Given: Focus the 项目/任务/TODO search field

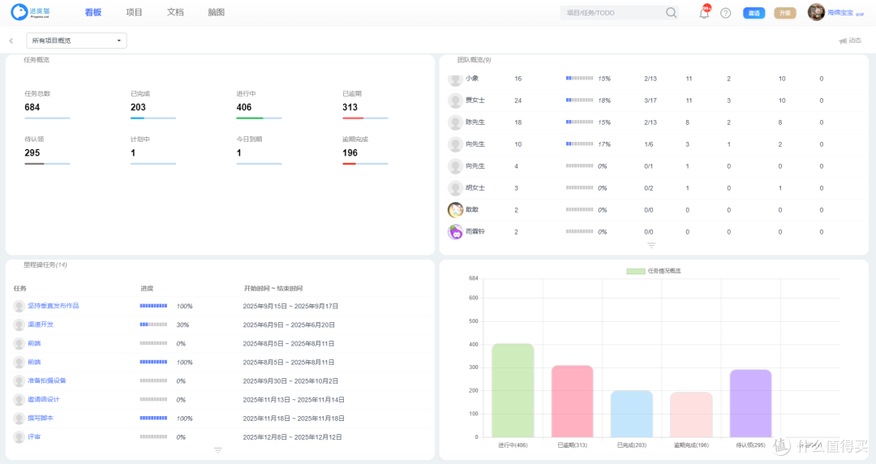Looking at the screenshot, I should [x=614, y=12].
